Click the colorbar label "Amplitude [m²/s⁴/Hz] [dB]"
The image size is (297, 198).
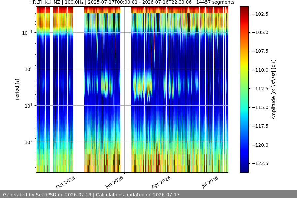[273, 89]
